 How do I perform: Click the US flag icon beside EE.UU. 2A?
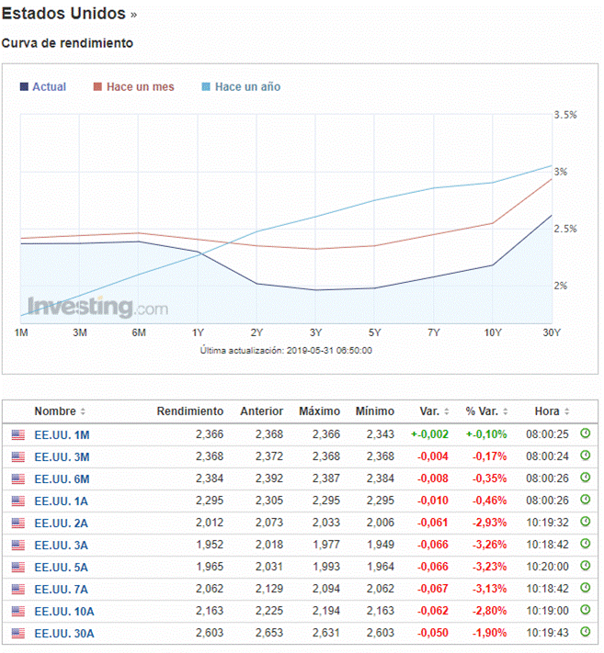[x=17, y=523]
